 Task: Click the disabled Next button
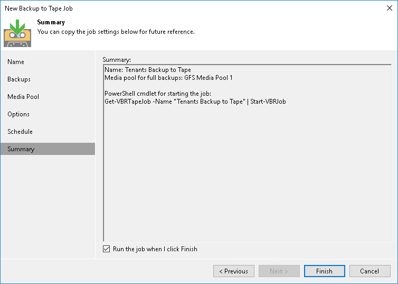279,271
